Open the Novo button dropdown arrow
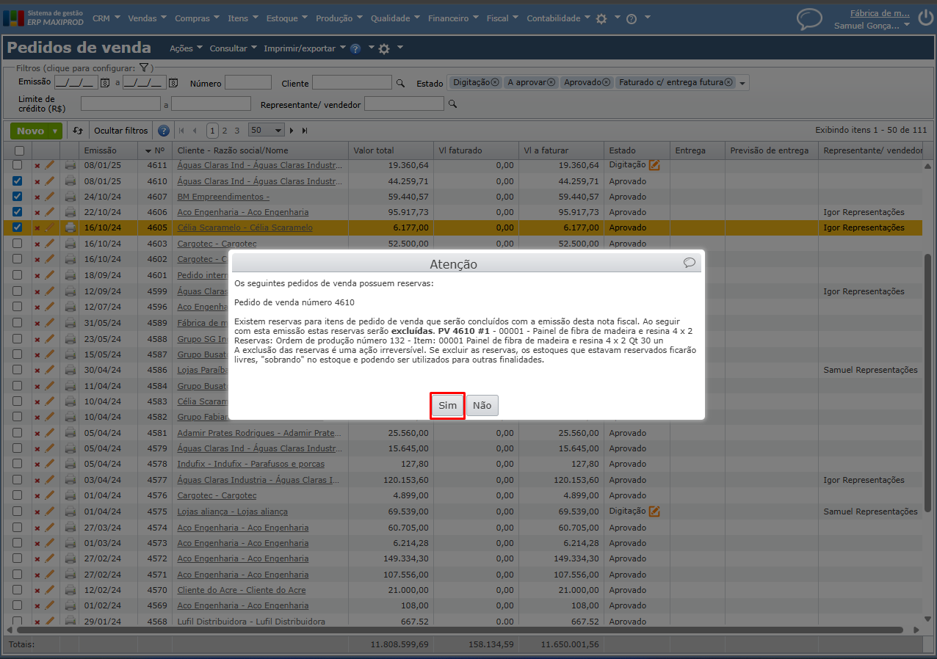 [x=54, y=131]
